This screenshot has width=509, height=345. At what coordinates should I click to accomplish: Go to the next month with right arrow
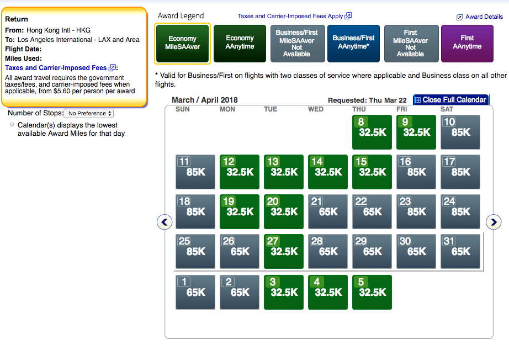[x=493, y=222]
